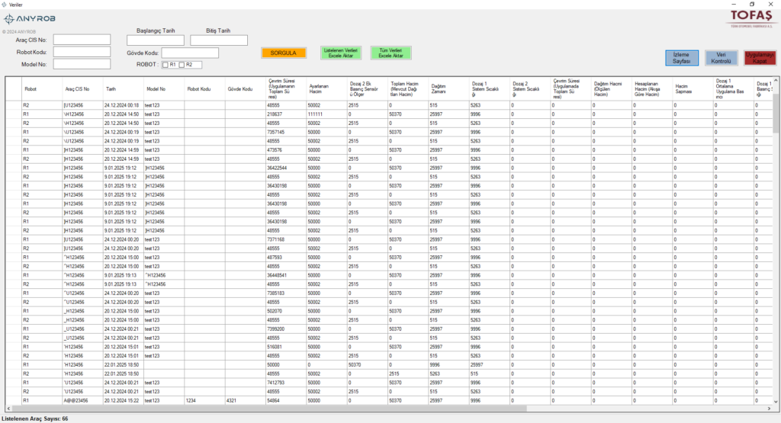Focus the Gövde Kodu input box
Image resolution: width=781 pixels, height=423 pixels.
click(190, 53)
